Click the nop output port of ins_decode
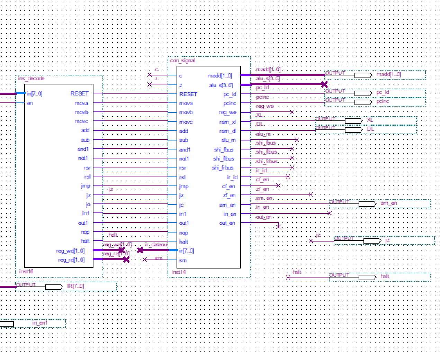 (84, 232)
